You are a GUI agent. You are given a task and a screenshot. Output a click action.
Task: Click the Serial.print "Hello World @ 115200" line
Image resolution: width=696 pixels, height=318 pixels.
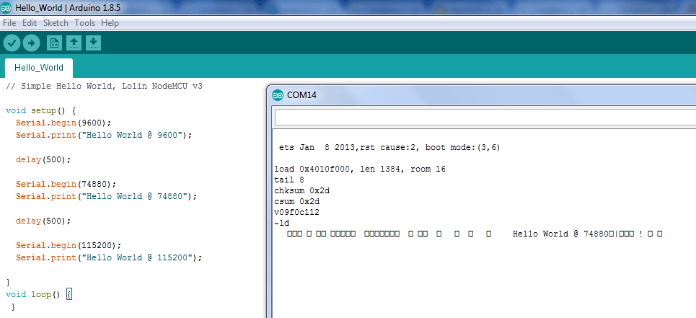pyautogui.click(x=109, y=257)
